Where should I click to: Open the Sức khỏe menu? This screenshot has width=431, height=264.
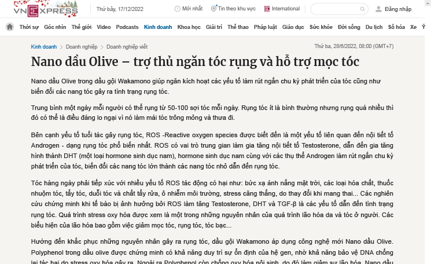pos(321,27)
